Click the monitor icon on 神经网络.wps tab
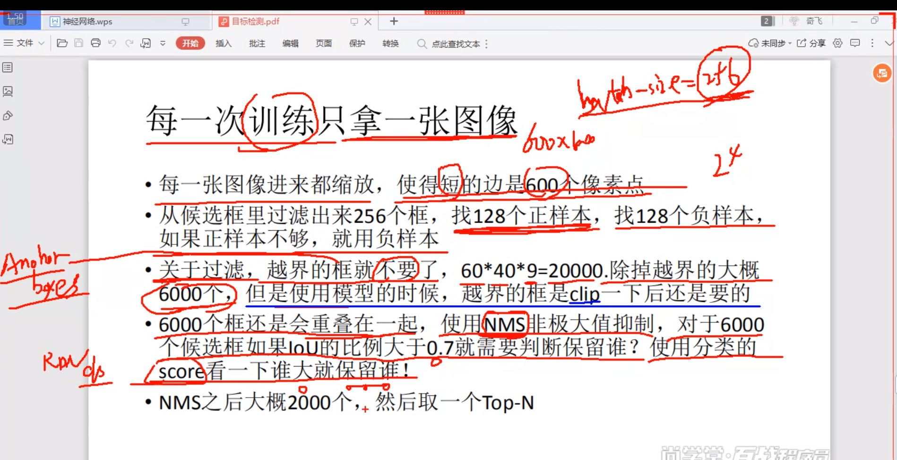 185,22
